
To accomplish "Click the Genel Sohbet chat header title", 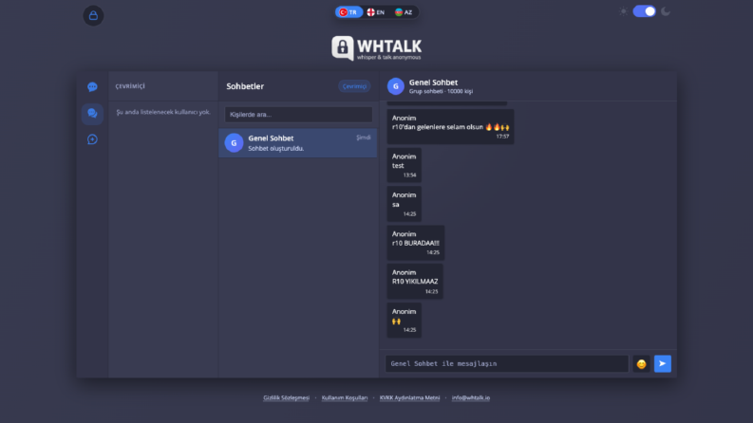I will pyautogui.click(x=433, y=83).
